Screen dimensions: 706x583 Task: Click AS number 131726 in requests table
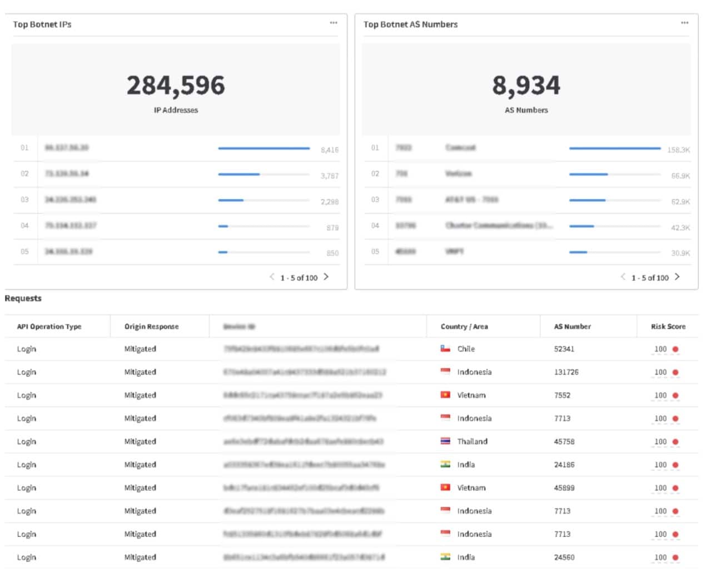click(x=566, y=372)
